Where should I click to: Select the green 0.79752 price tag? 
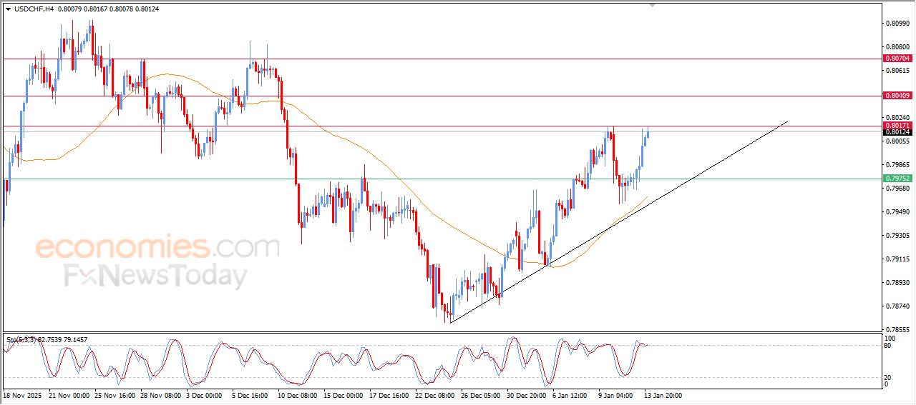coord(897,179)
